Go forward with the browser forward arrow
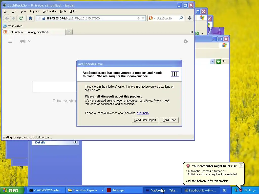Screen dimensions: 259x194 click(13, 18)
